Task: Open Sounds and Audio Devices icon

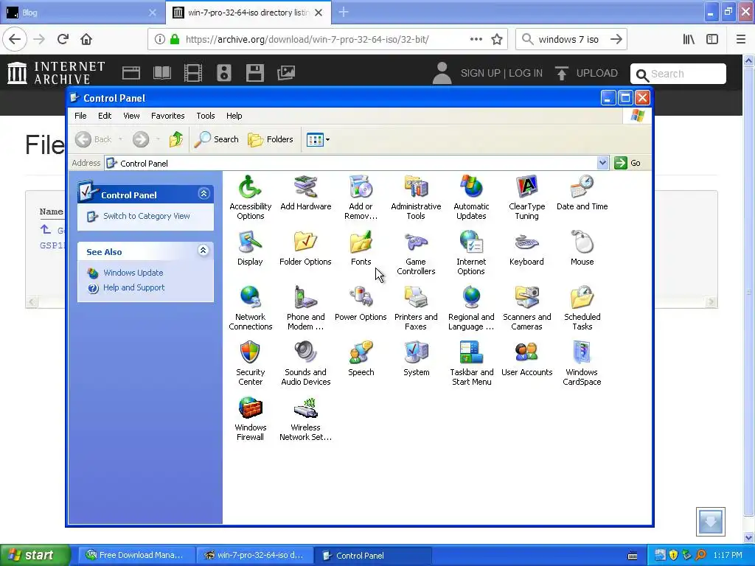Action: (x=306, y=363)
